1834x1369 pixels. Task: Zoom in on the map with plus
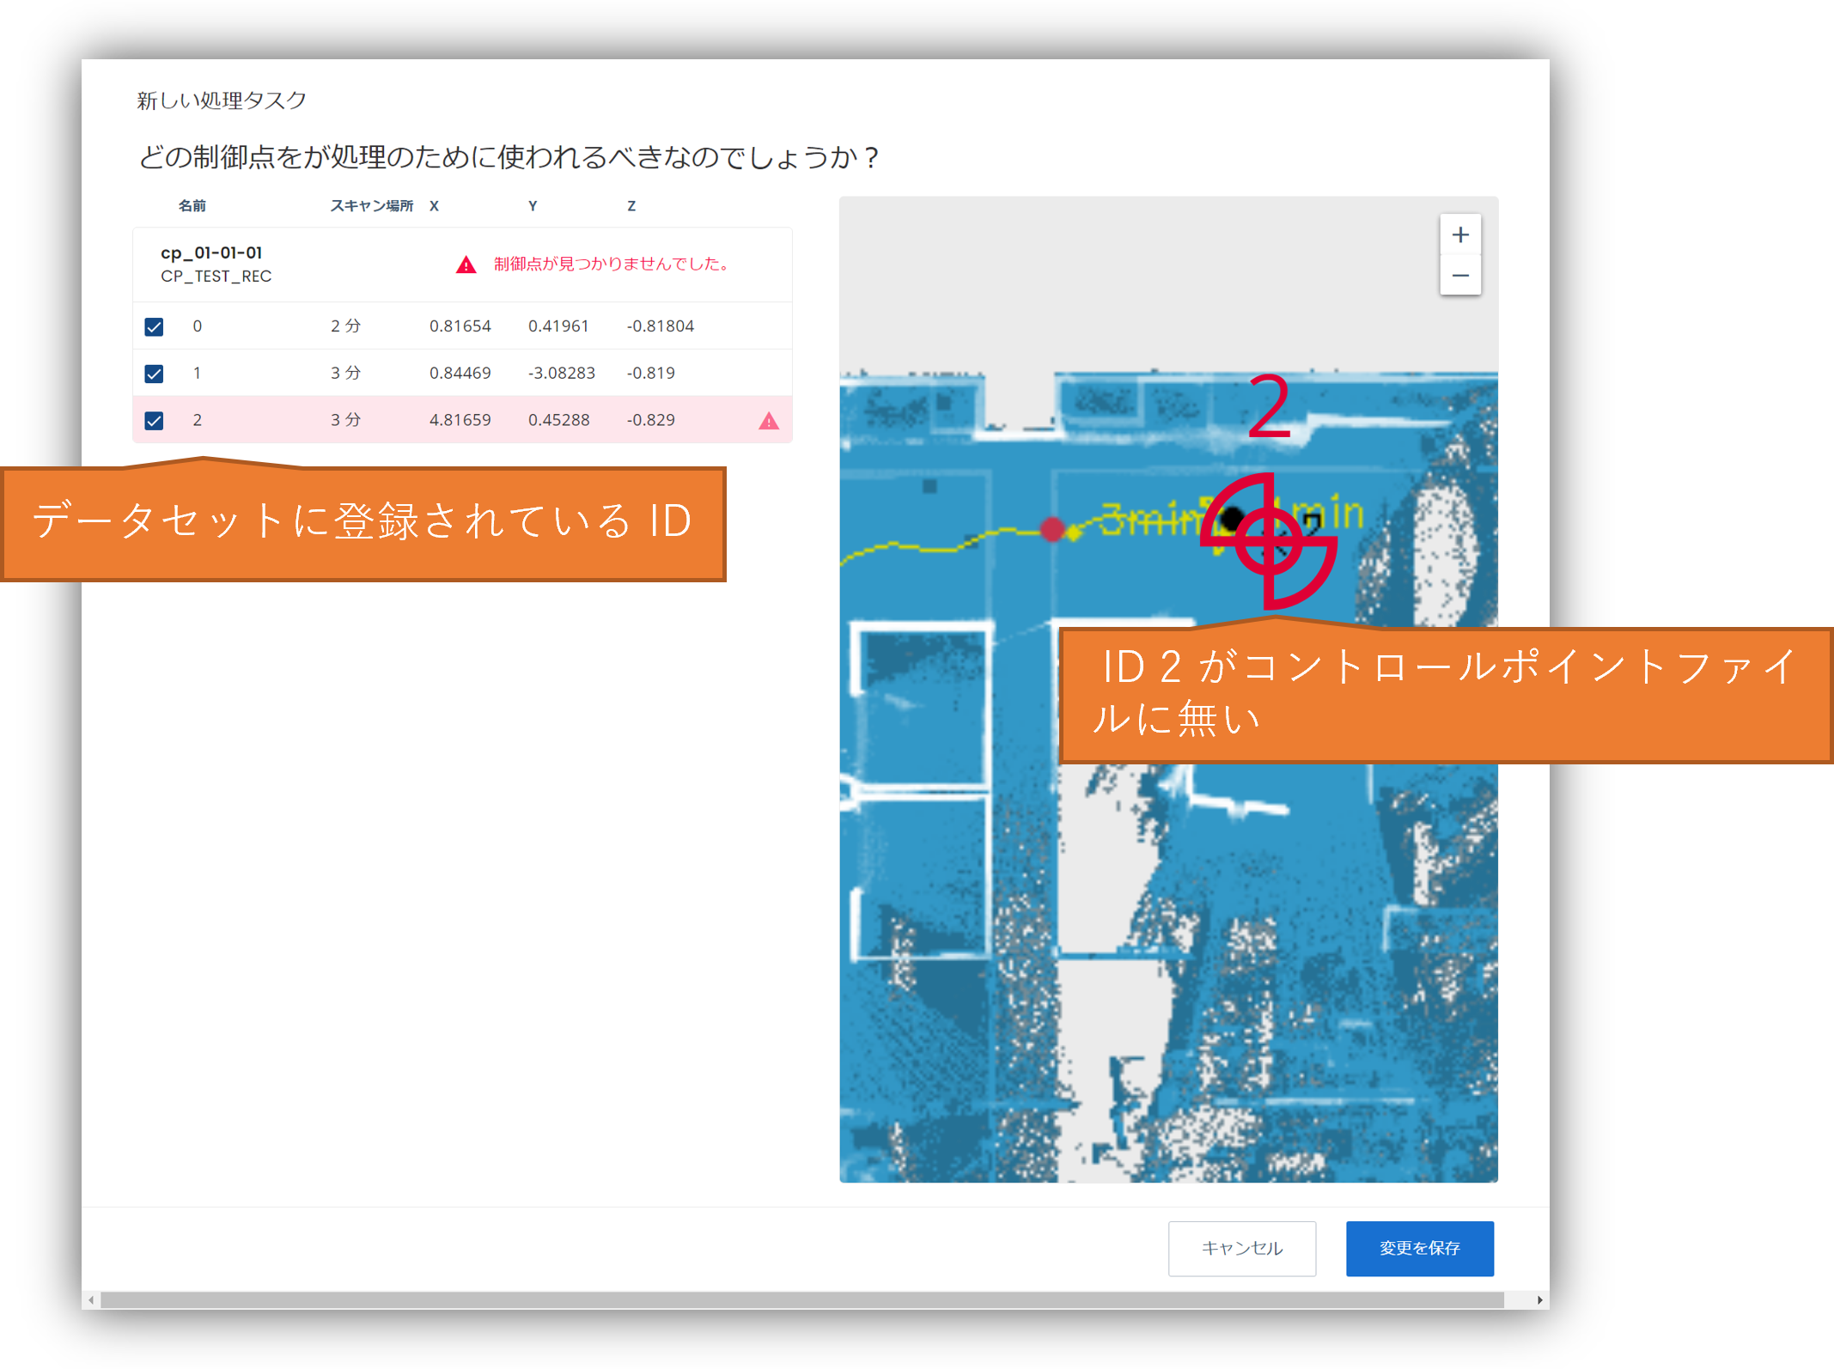pyautogui.click(x=1459, y=234)
